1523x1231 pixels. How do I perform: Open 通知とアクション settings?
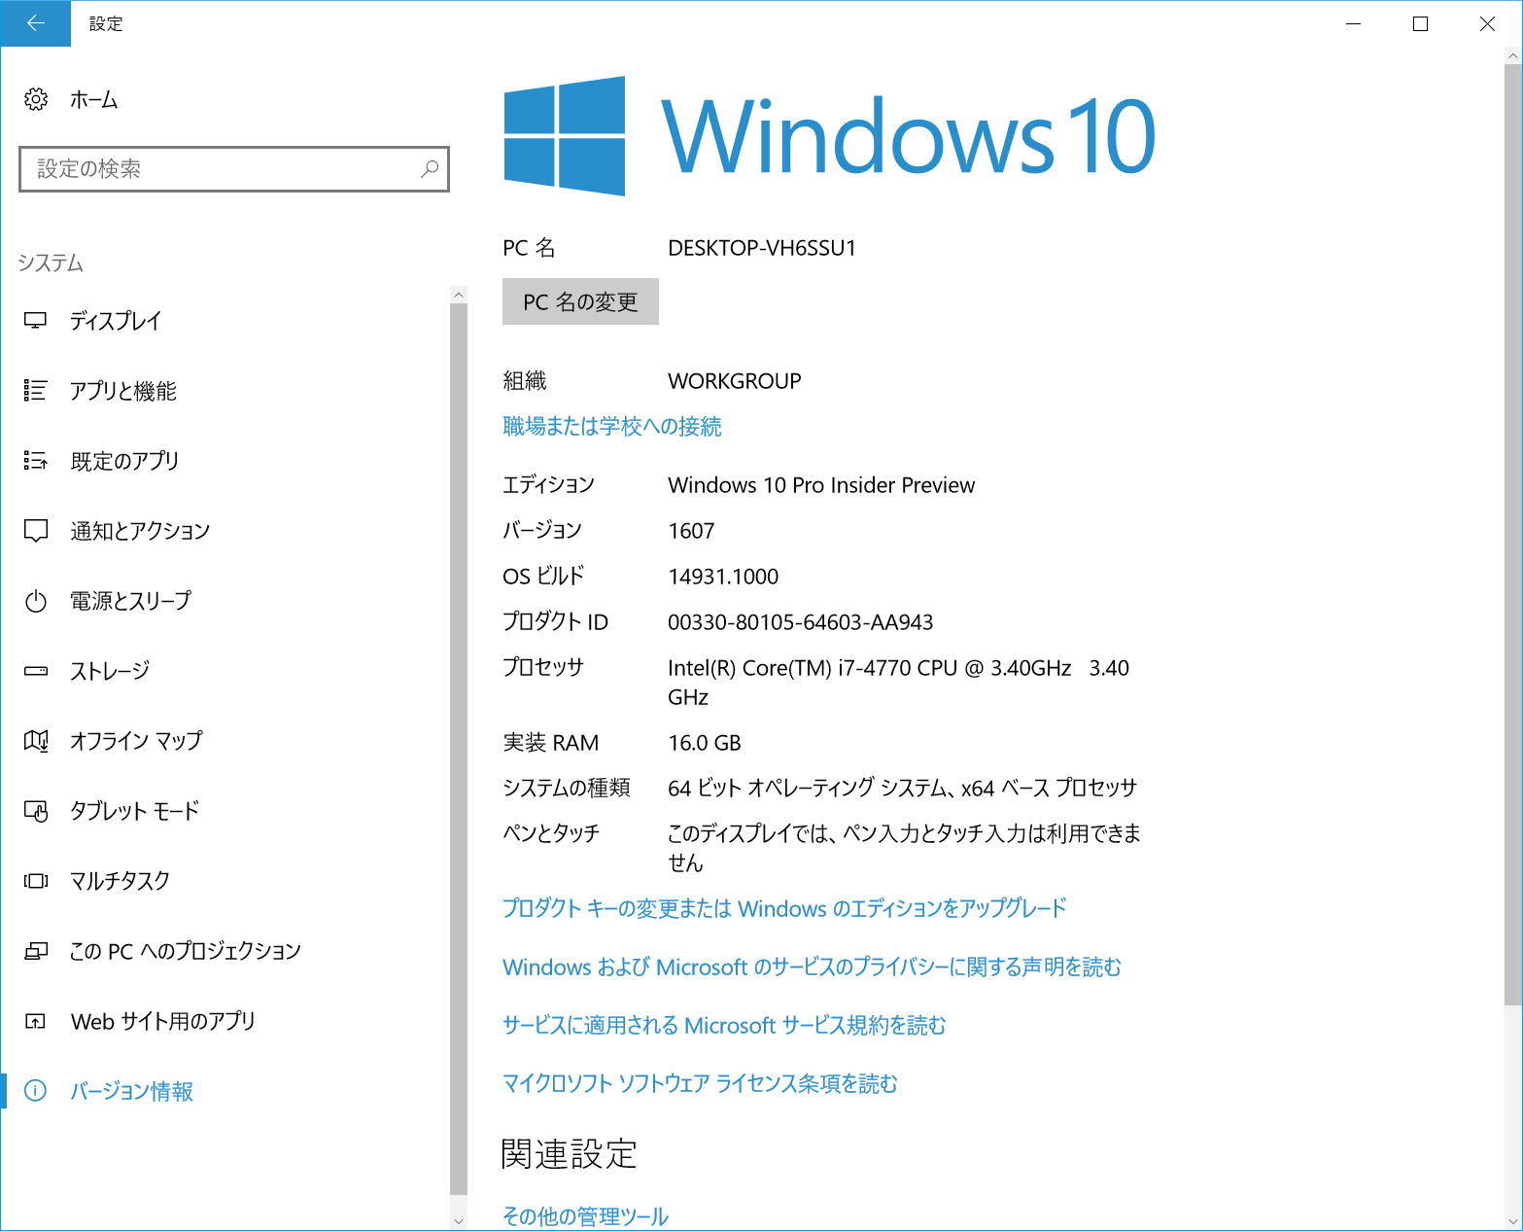36,530
